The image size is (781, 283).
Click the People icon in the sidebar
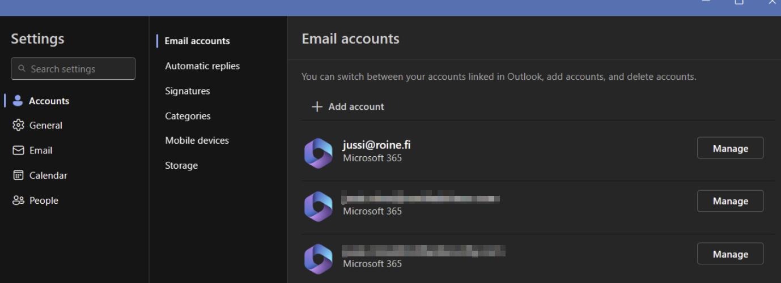[x=18, y=200]
